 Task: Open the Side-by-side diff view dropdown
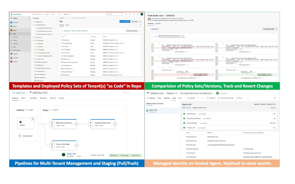tap(276, 29)
